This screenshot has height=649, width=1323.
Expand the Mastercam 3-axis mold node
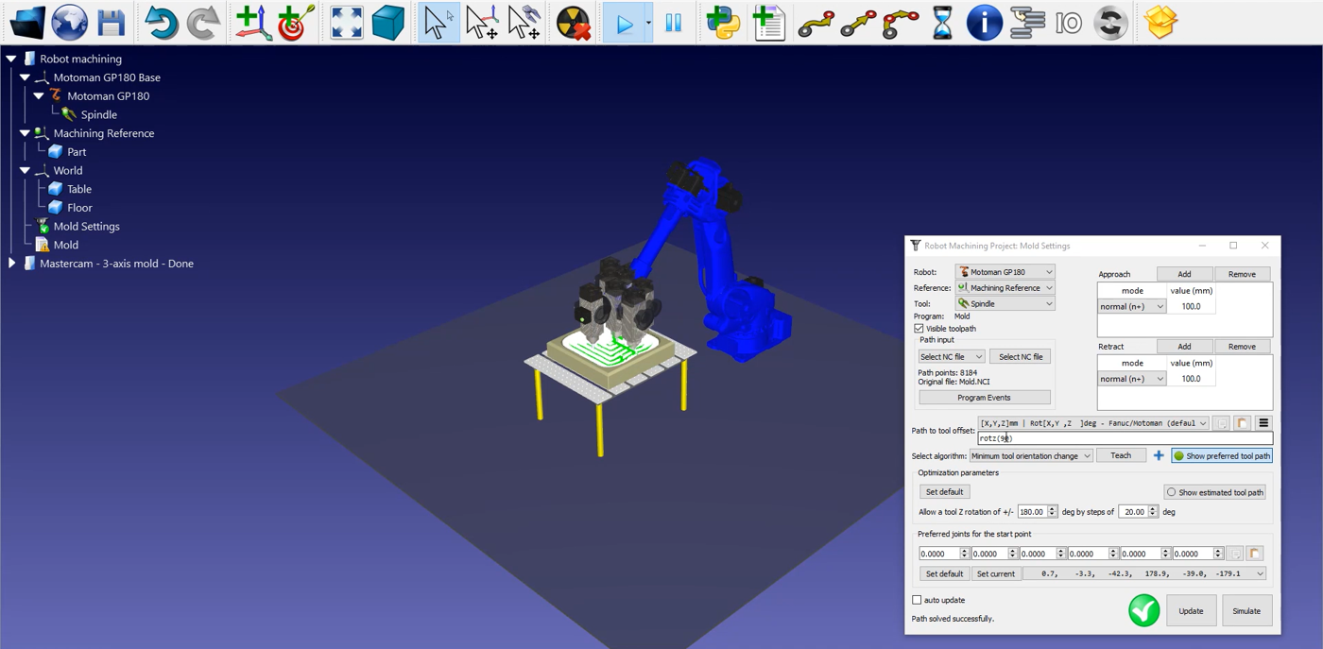(11, 263)
